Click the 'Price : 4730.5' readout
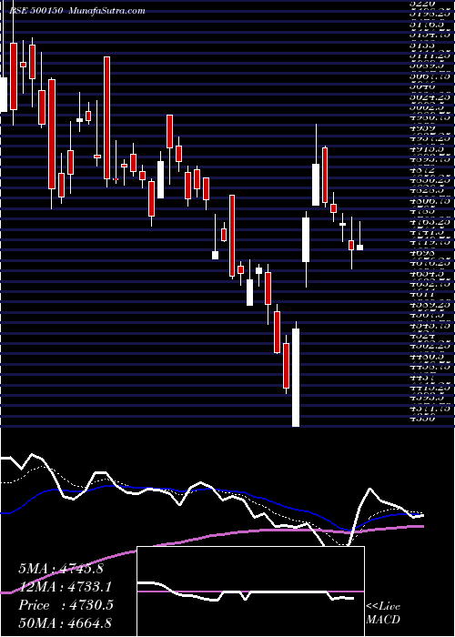The image size is (455, 637). tap(66, 605)
